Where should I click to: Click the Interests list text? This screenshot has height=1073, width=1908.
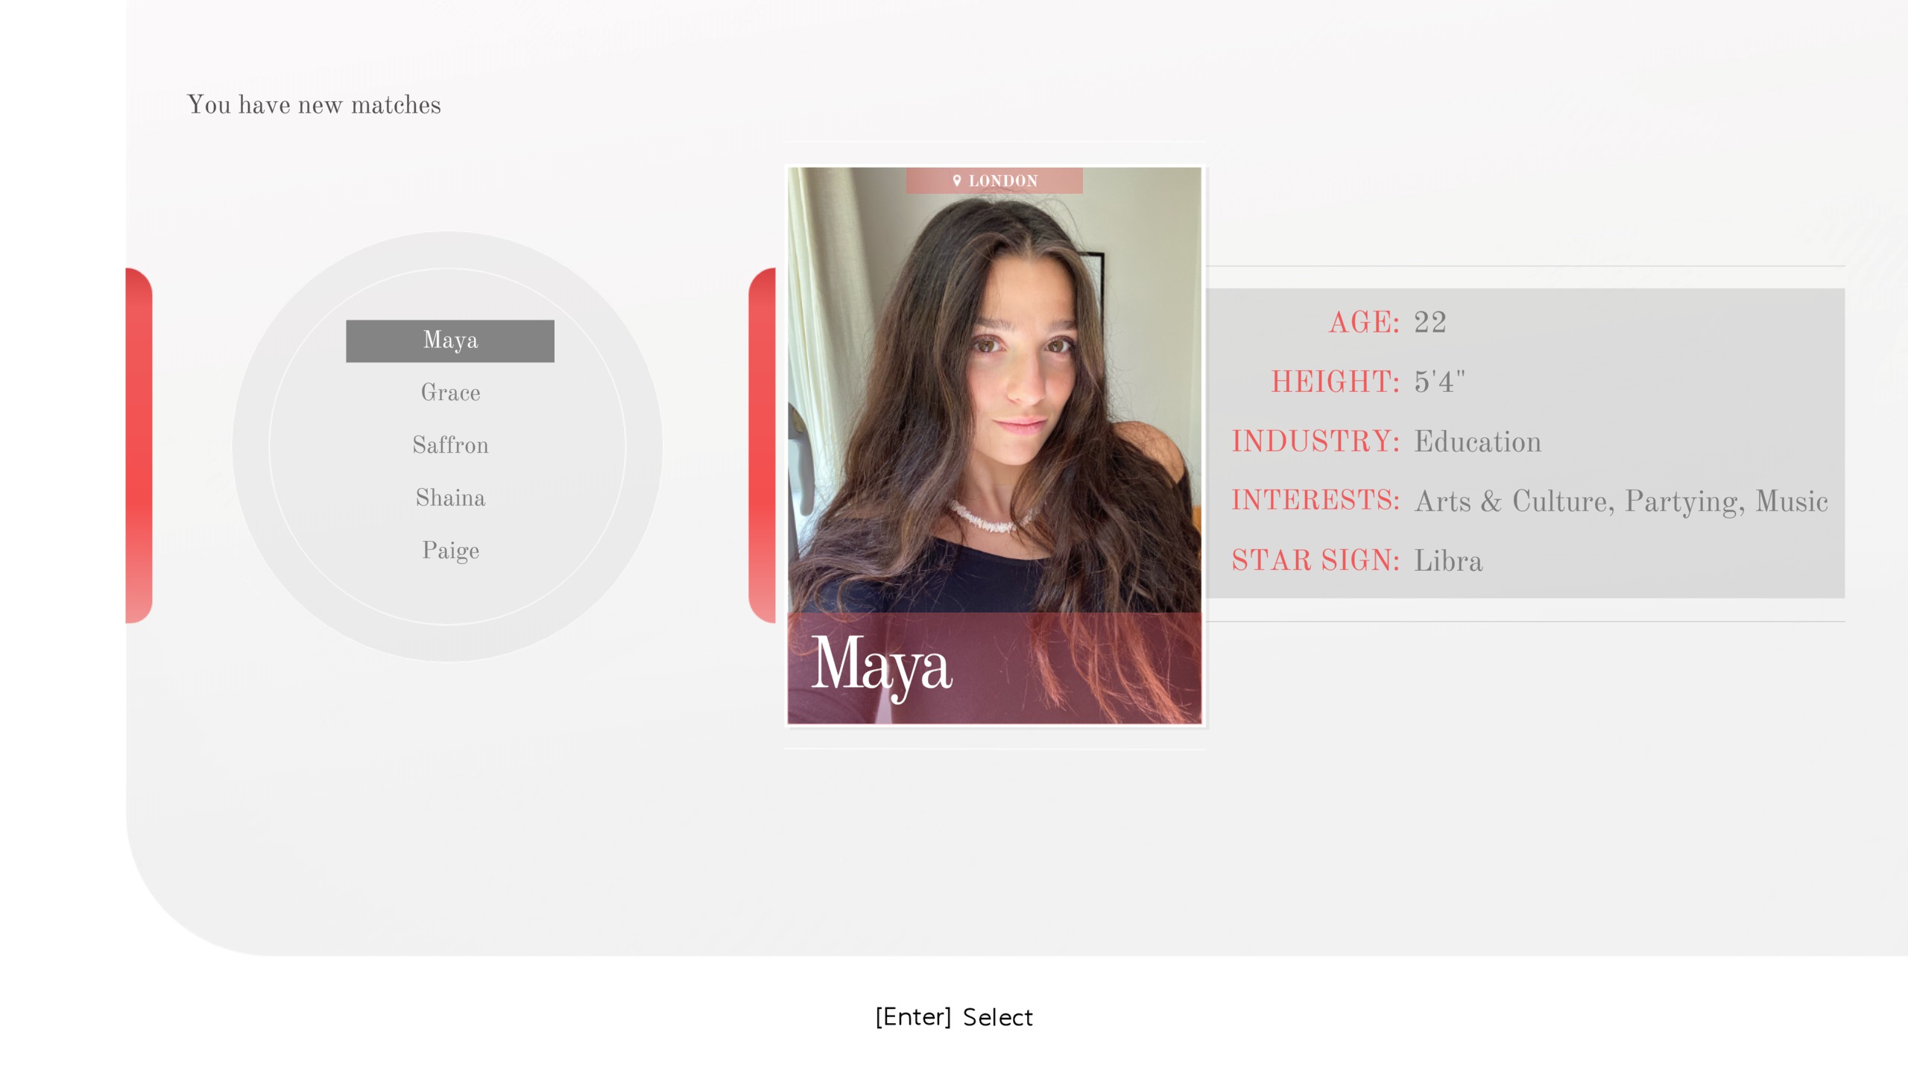tap(1621, 501)
